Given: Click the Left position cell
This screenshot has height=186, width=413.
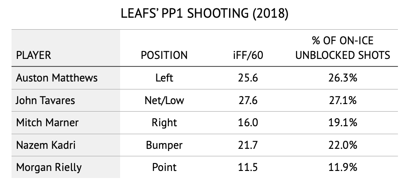Looking at the screenshot, I should [164, 78].
